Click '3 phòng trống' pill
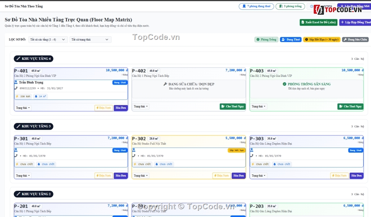Viewport: 371px width, 217px height. (x=290, y=6)
